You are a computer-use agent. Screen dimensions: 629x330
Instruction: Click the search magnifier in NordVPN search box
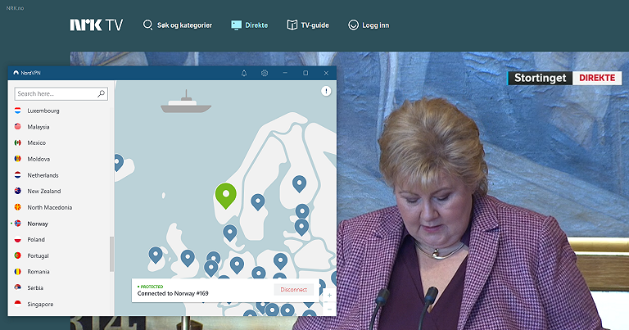click(x=101, y=93)
